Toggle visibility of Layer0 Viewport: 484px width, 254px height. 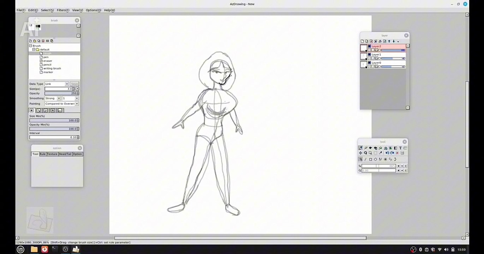pos(370,63)
